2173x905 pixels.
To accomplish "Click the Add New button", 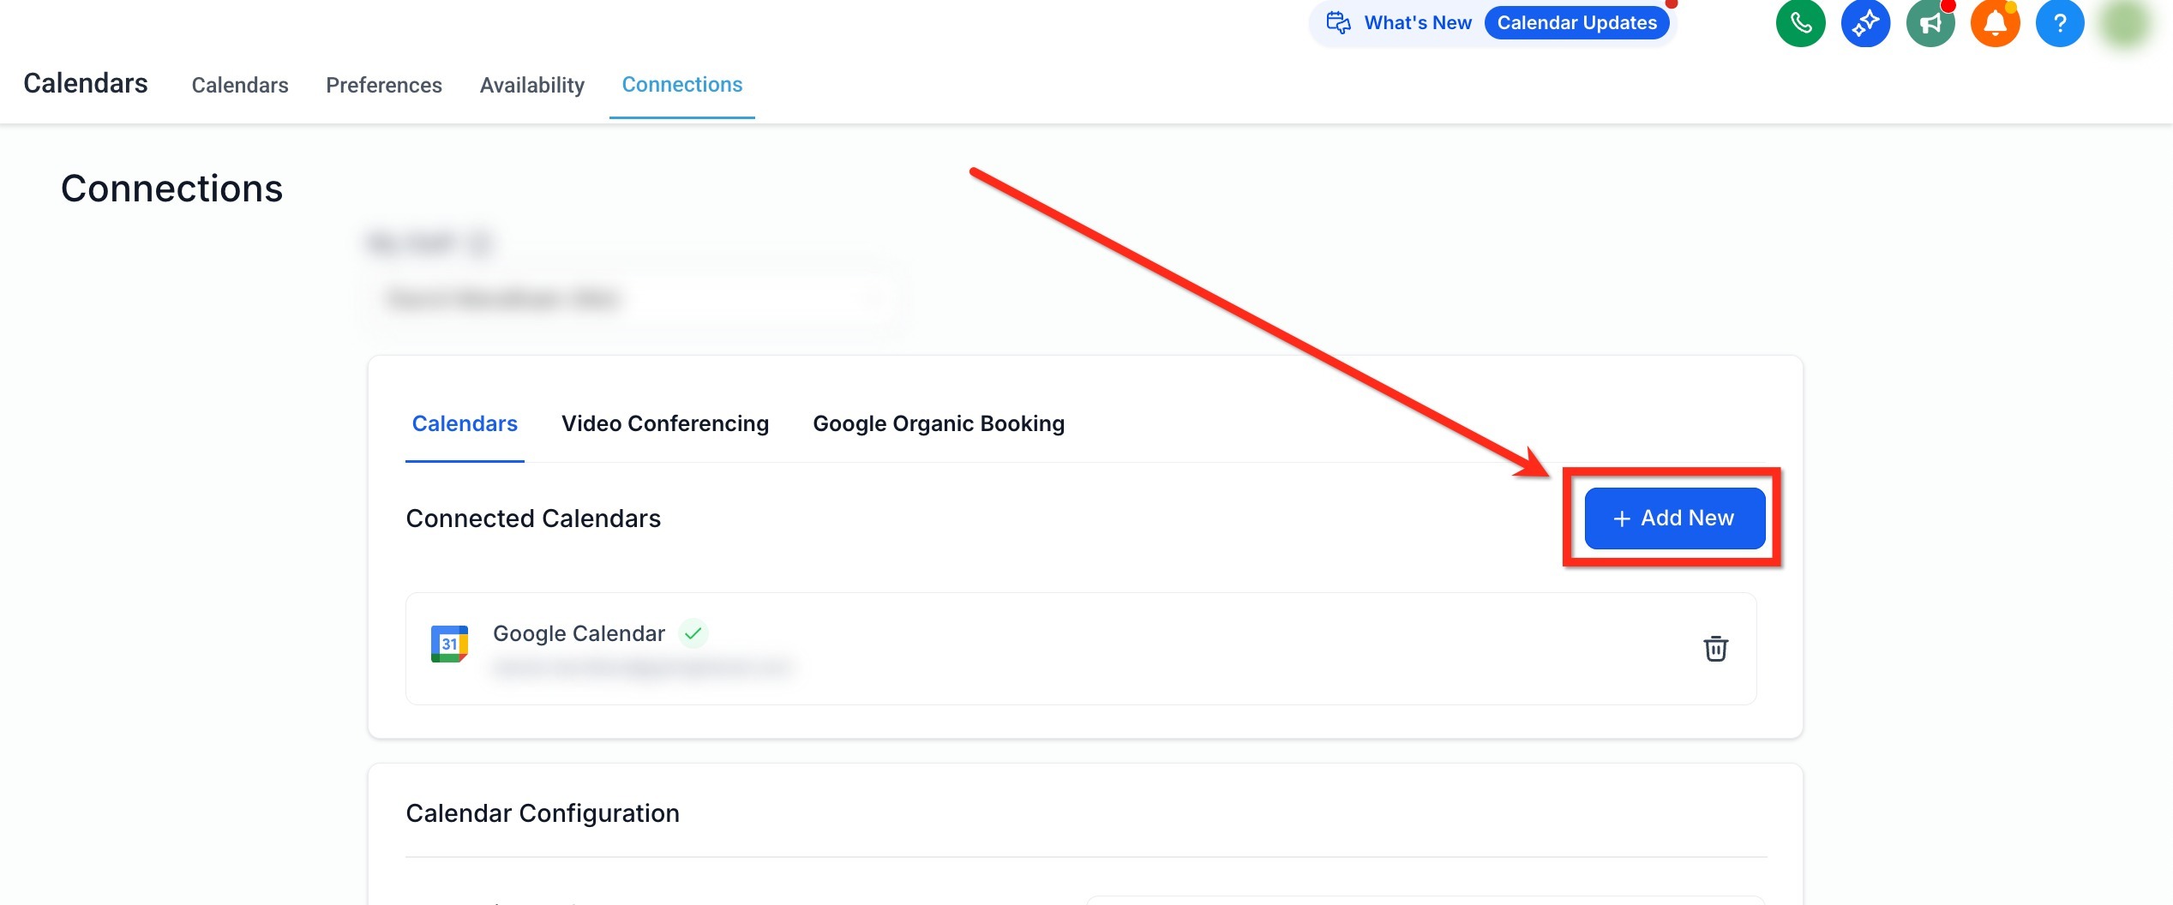I will tap(1674, 518).
